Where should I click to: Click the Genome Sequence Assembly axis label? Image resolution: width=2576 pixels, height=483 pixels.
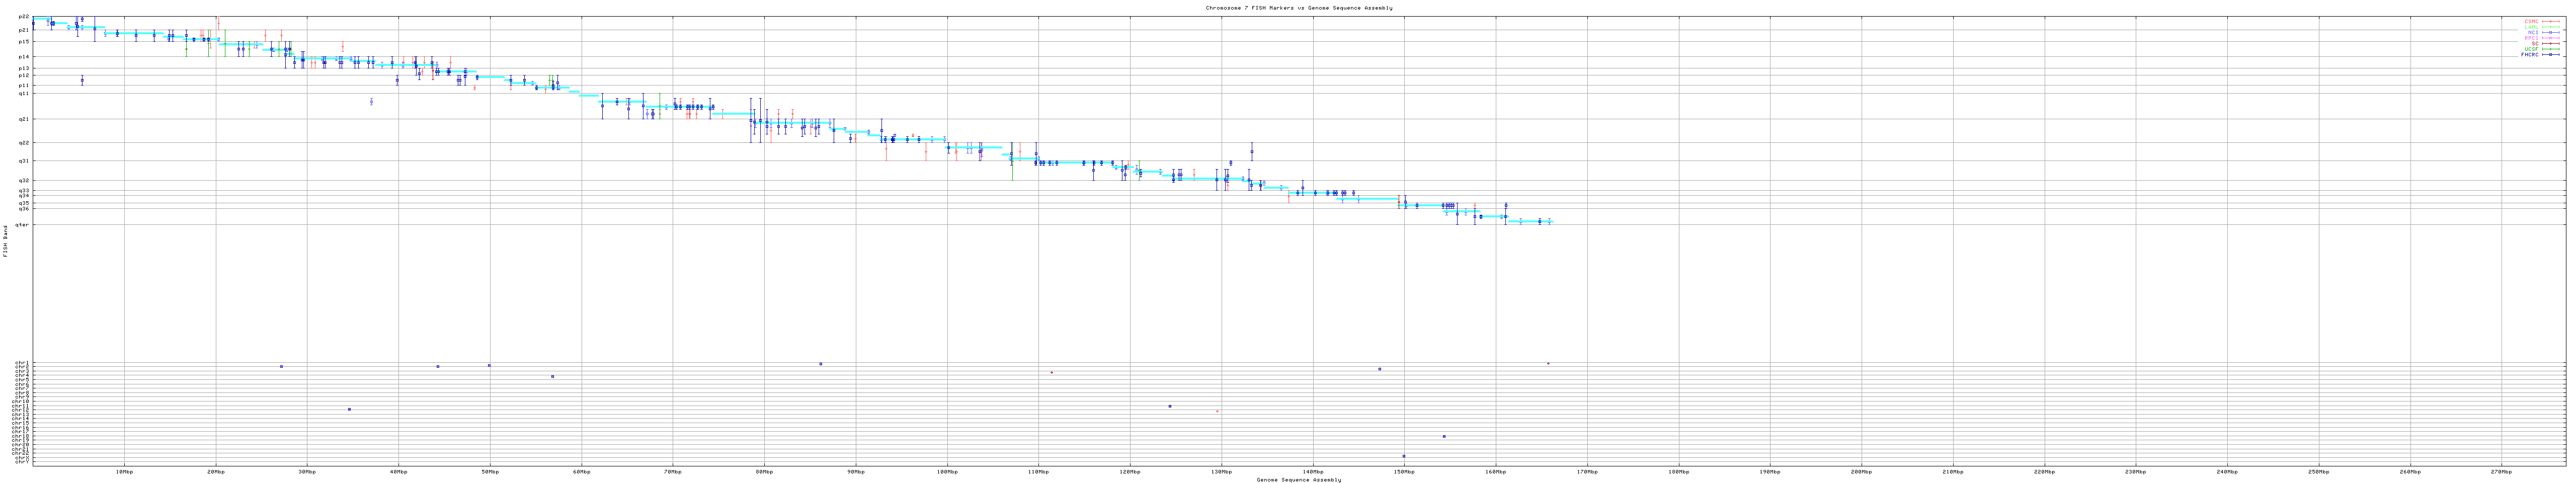pyautogui.click(x=1298, y=480)
